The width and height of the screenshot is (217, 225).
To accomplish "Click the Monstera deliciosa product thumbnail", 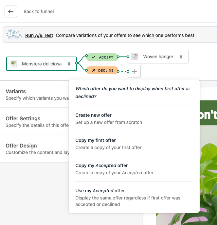I will click(x=13, y=64).
